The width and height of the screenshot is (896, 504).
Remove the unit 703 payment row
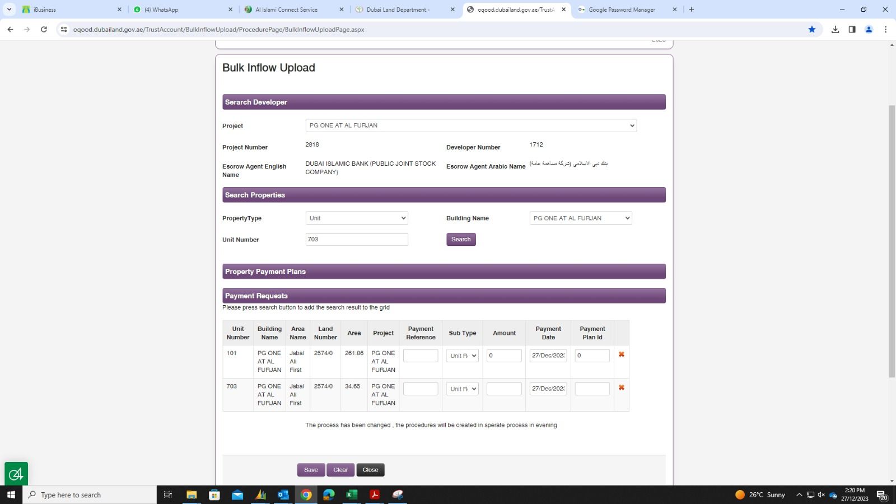tap(621, 388)
